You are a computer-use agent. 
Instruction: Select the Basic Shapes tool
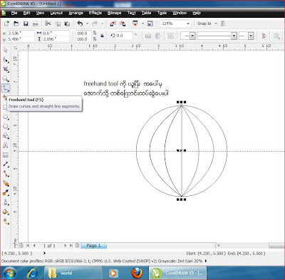pyautogui.click(x=6, y=136)
